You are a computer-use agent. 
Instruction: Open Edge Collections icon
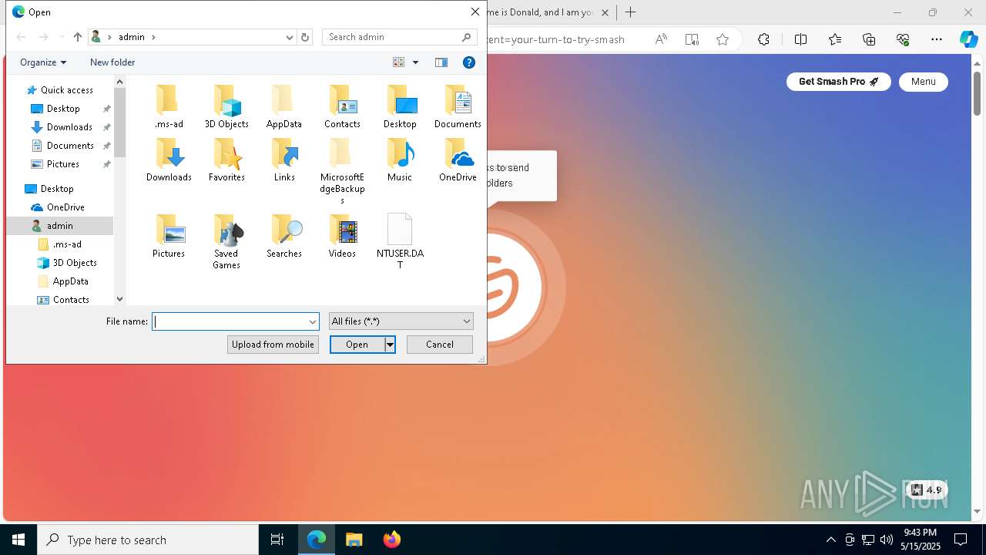(x=869, y=39)
